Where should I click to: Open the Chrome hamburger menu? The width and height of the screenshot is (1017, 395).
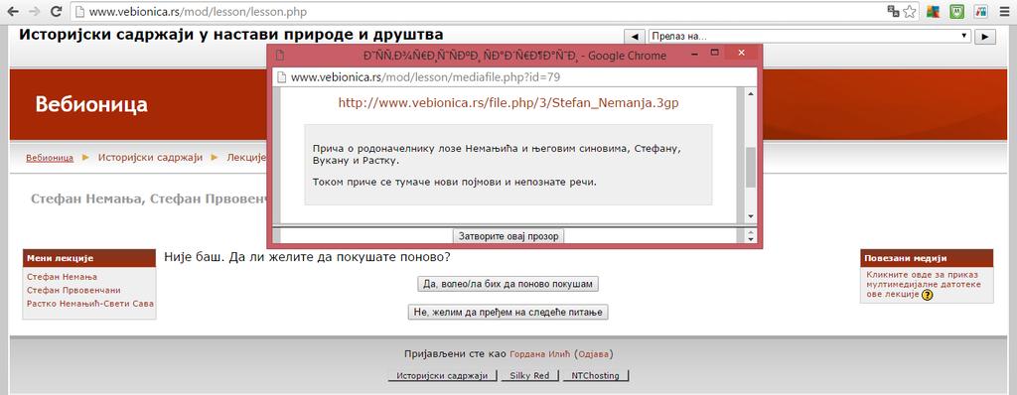tap(1004, 11)
